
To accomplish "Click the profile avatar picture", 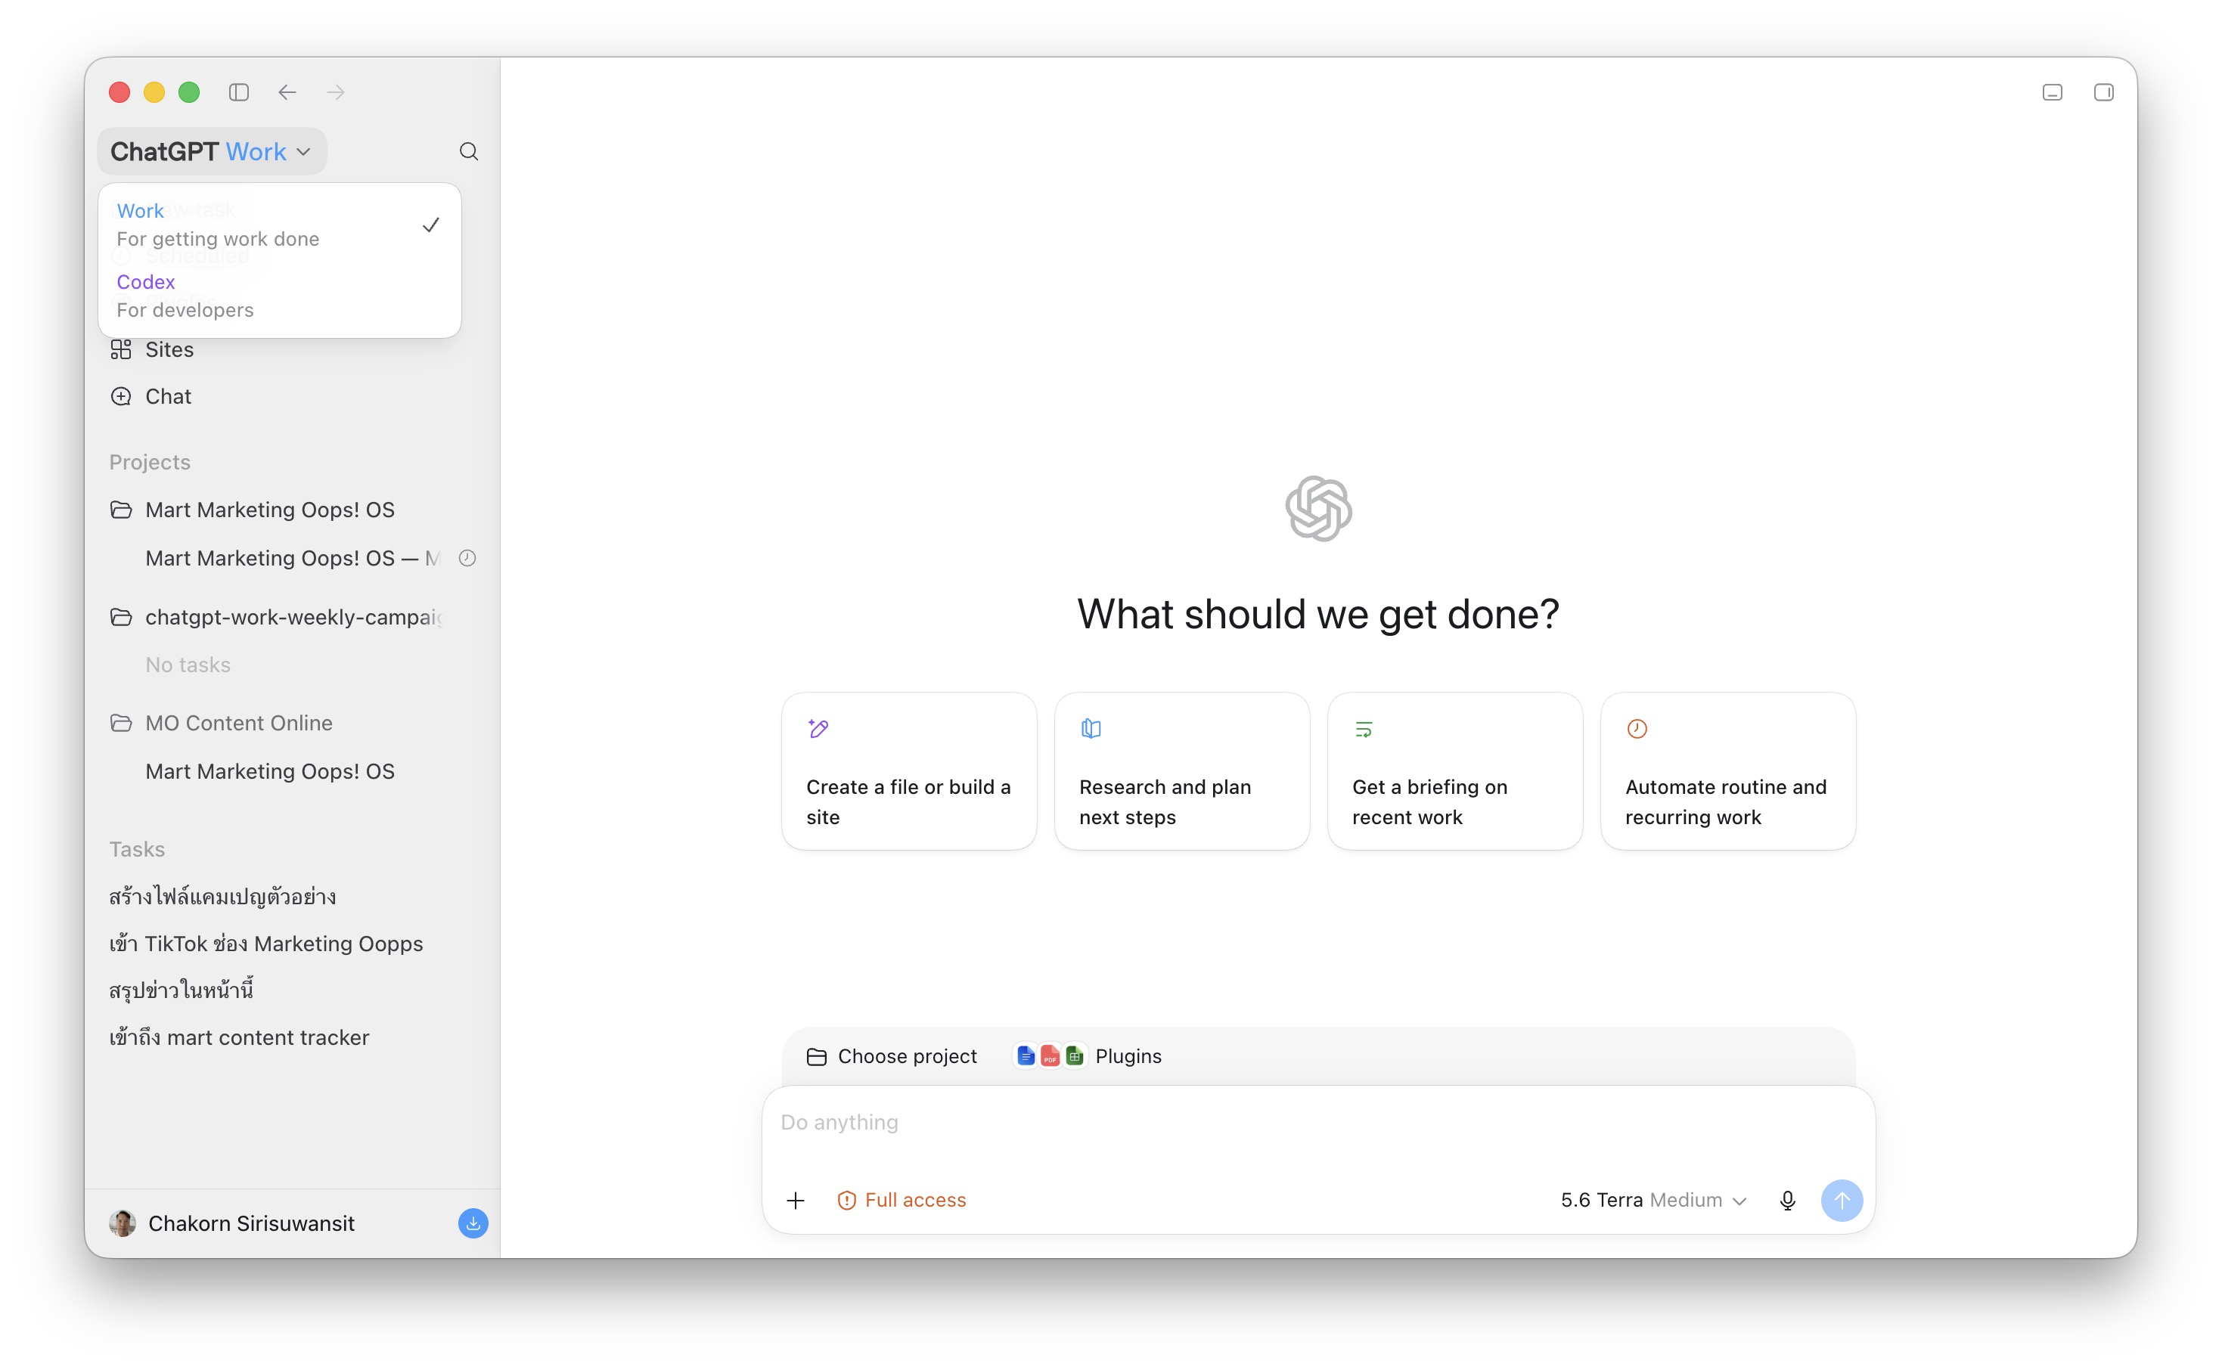I will [x=123, y=1224].
